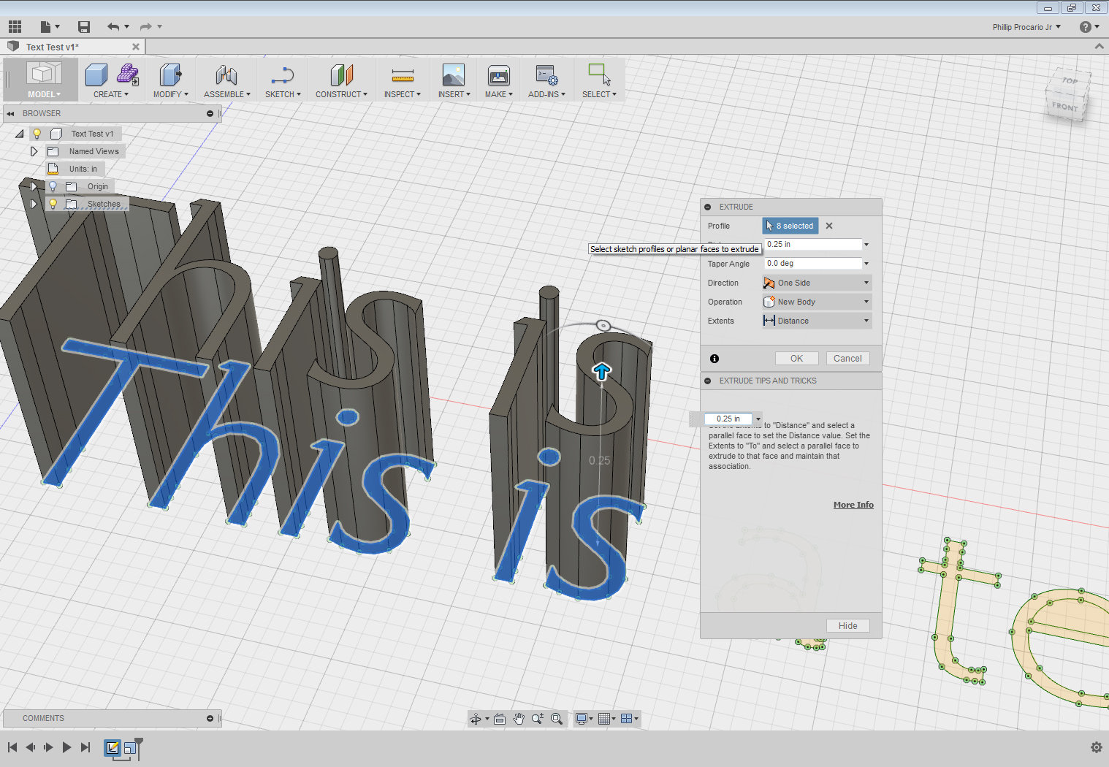
Task: Click OK to confirm the extrude
Action: click(796, 358)
